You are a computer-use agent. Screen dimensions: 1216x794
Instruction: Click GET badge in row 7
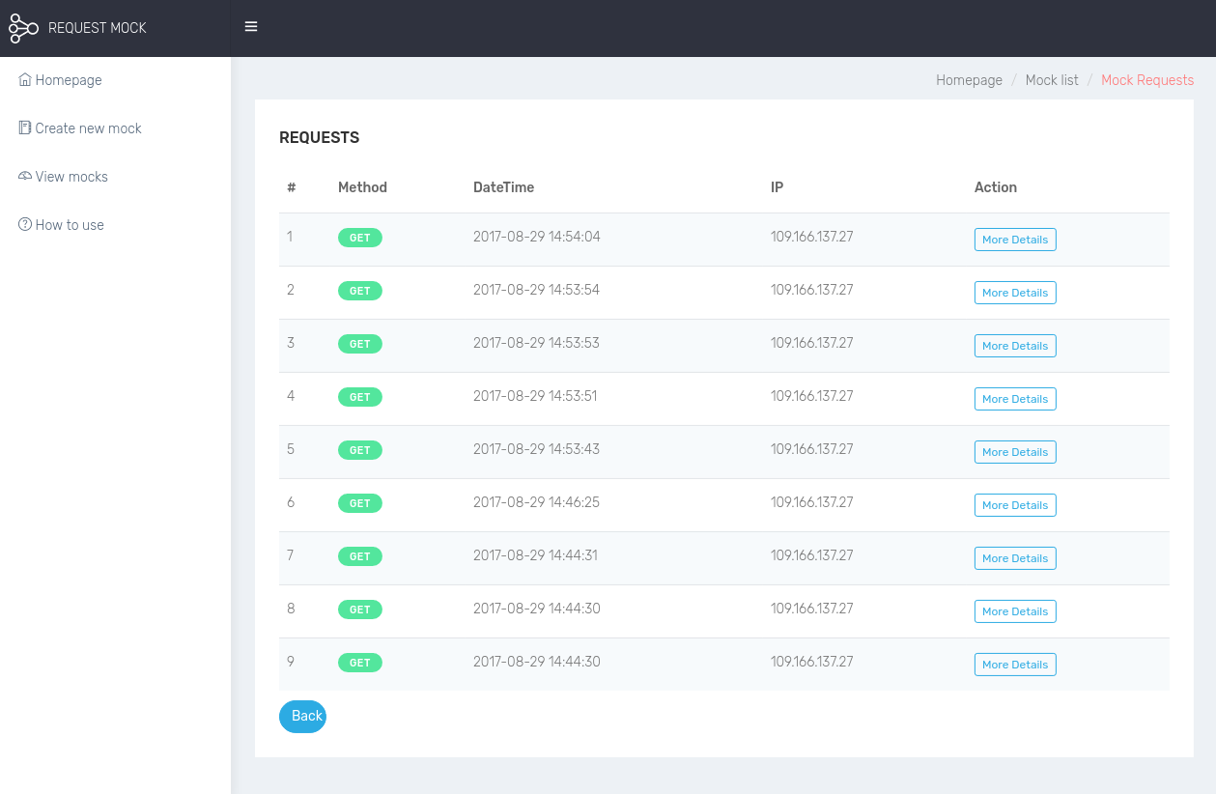(x=360, y=556)
